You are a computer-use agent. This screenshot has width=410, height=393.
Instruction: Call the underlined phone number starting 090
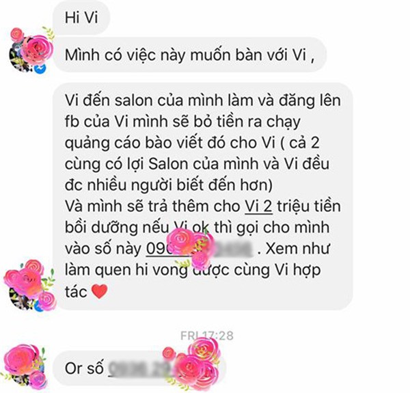point(199,248)
